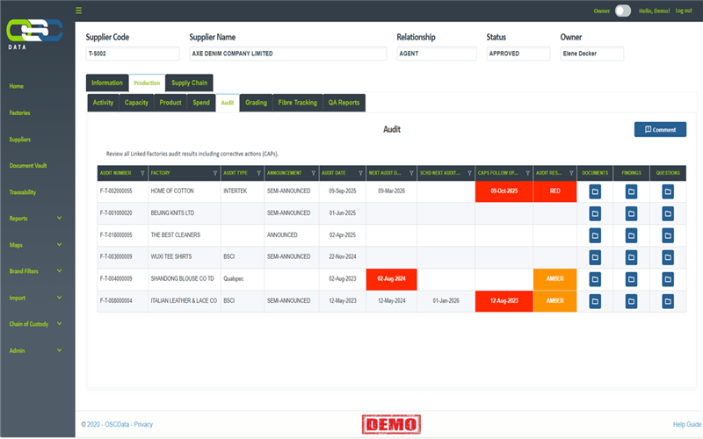Open questions folder for THE BEST CLEANERS
Screen dimensions: 703x439
tap(668, 234)
